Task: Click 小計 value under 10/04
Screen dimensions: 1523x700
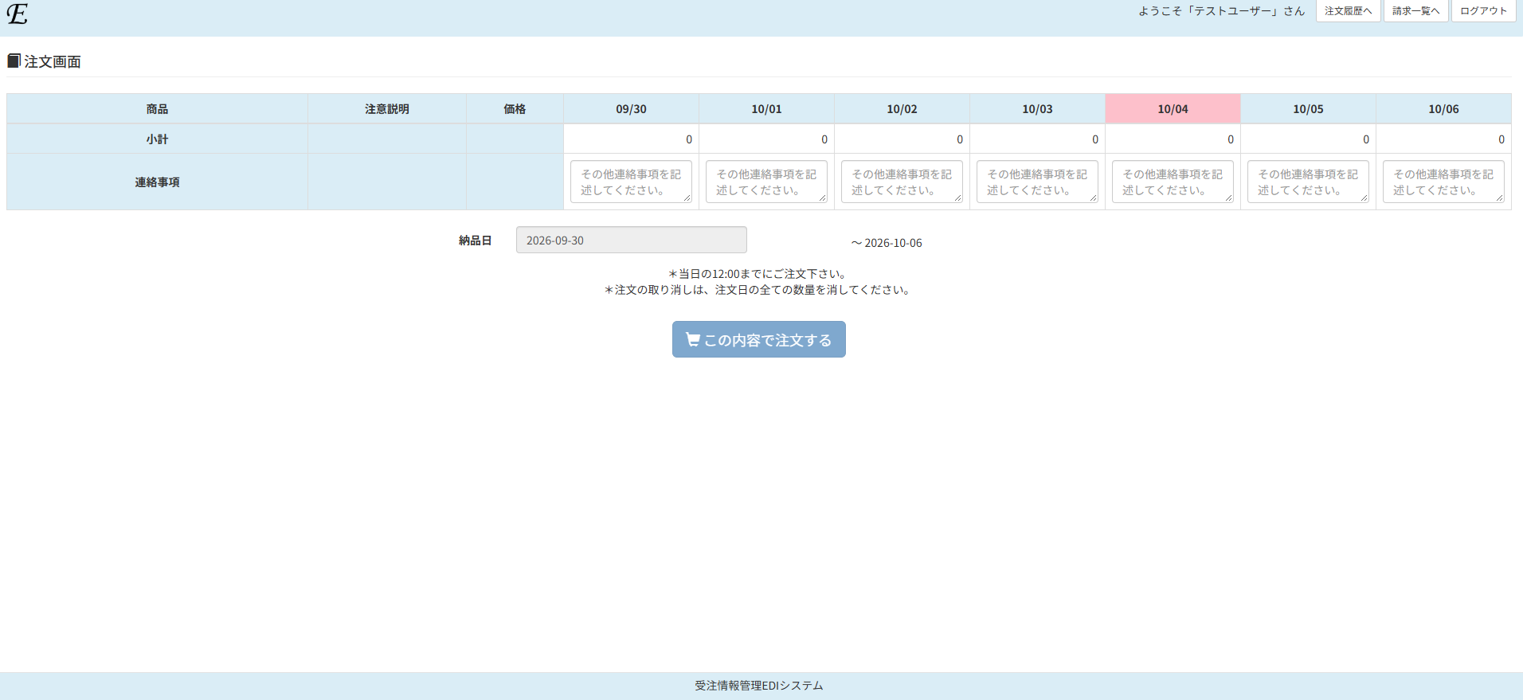Action: tap(1173, 139)
